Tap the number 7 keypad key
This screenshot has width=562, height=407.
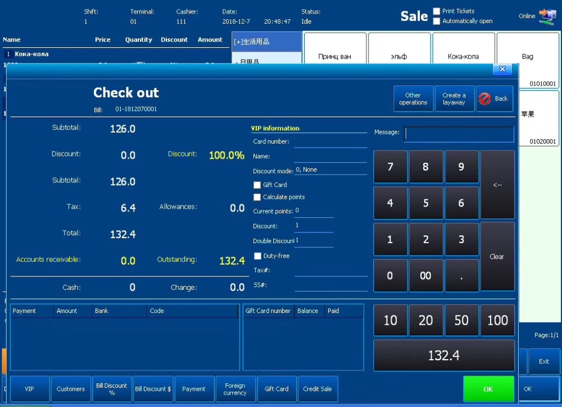click(390, 167)
